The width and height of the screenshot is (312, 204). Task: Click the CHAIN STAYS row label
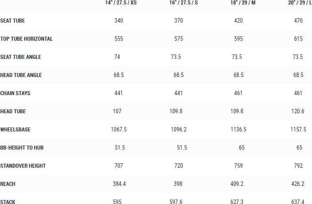click(x=16, y=93)
